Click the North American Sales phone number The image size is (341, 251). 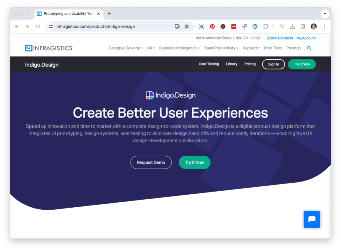click(246, 38)
